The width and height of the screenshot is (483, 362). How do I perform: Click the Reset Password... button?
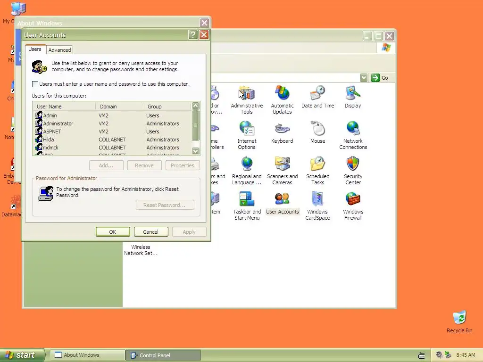click(165, 205)
